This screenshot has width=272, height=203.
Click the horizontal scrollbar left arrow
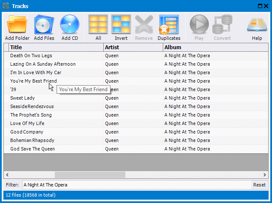pos(7,175)
